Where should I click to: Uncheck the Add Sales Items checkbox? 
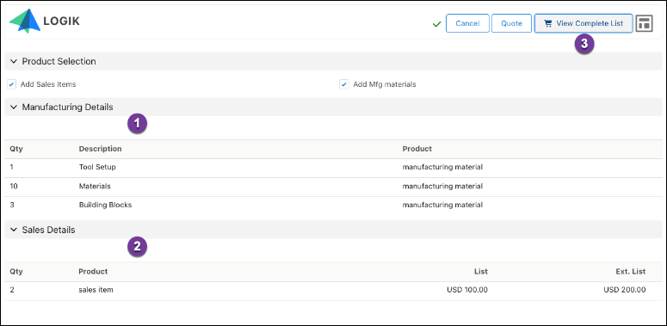coord(11,84)
